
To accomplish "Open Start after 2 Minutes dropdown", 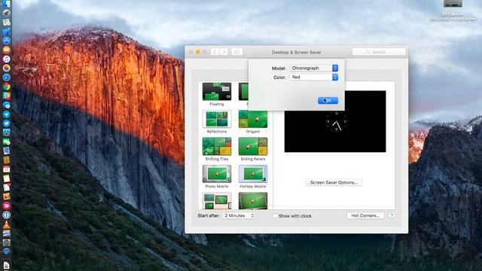I will pyautogui.click(x=239, y=216).
